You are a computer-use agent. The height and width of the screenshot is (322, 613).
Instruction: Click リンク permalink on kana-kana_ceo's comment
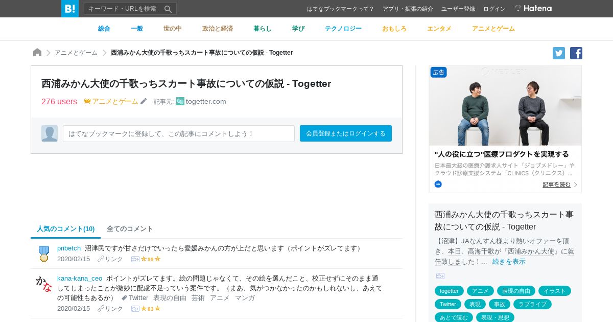point(110,309)
